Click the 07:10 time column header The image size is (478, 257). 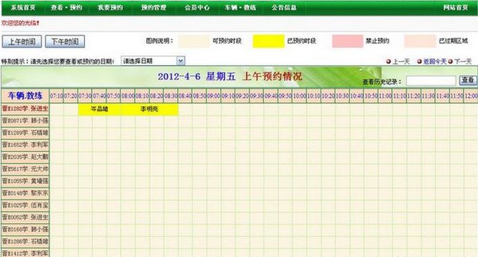pos(57,96)
